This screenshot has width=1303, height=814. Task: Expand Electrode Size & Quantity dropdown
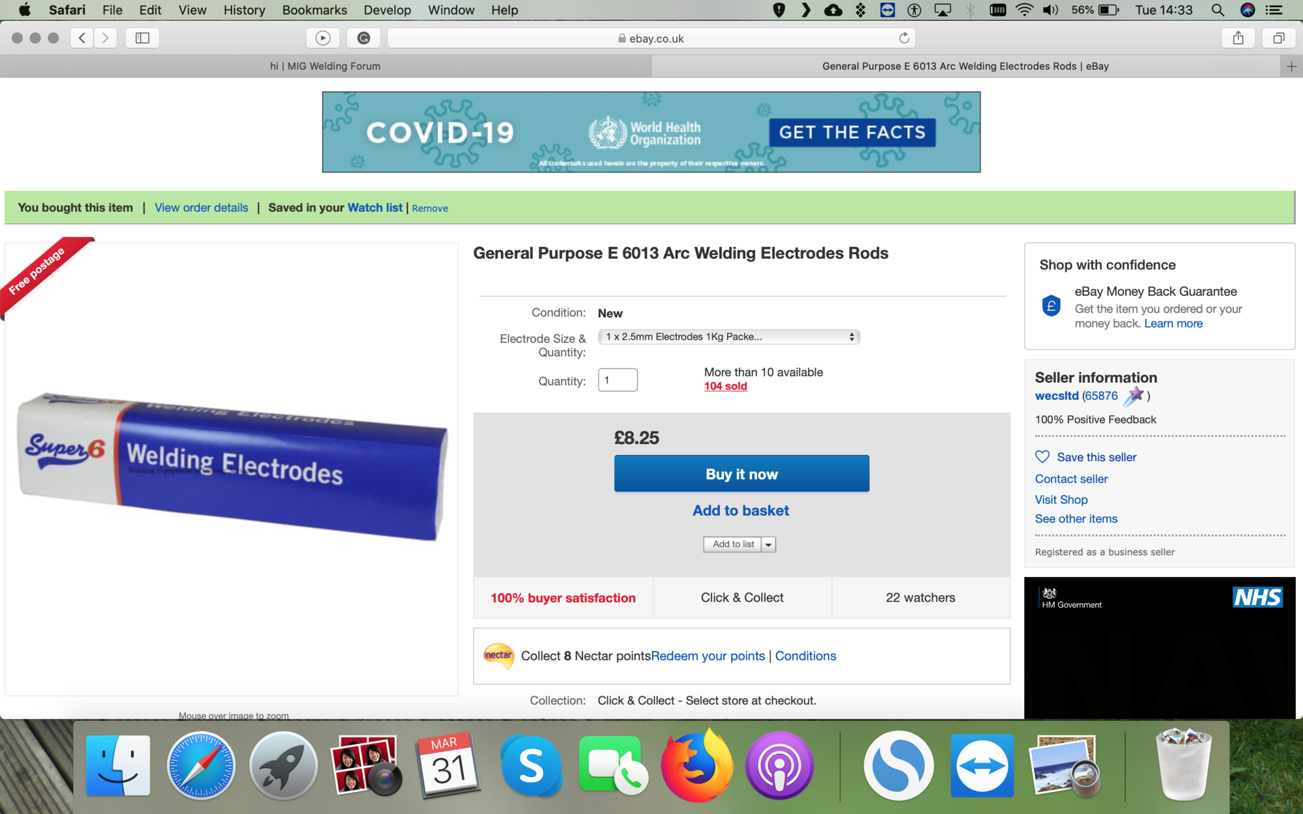(x=728, y=337)
